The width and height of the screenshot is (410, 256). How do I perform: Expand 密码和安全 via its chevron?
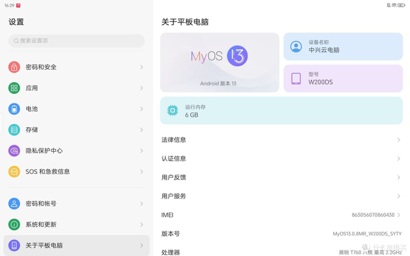point(142,67)
